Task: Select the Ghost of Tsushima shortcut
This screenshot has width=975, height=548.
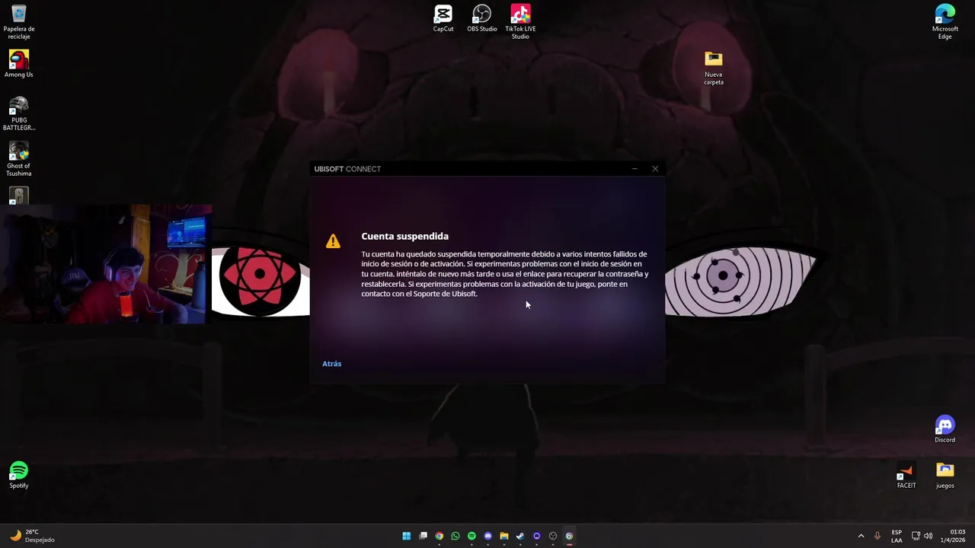Action: click(x=19, y=159)
